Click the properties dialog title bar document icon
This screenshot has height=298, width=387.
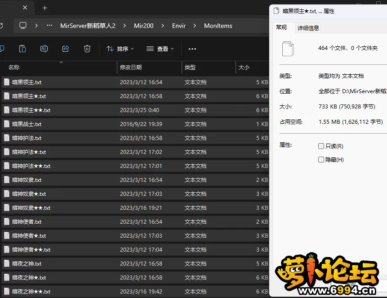point(276,11)
